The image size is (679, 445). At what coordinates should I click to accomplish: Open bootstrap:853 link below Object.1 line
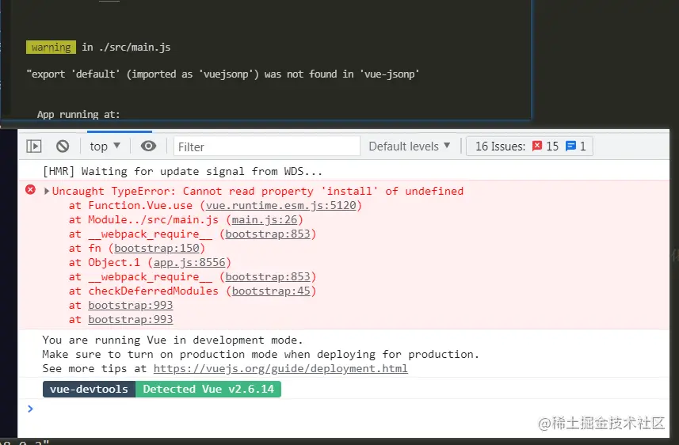pos(268,276)
